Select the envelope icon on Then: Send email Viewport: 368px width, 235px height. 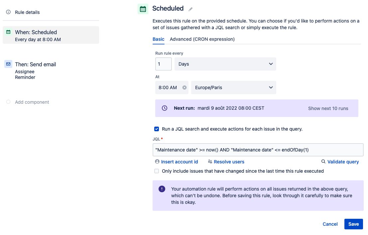(x=8, y=64)
